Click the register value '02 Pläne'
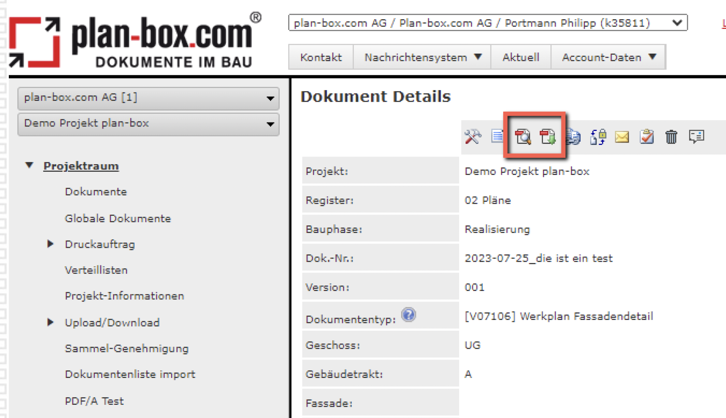726x418 pixels. click(488, 200)
